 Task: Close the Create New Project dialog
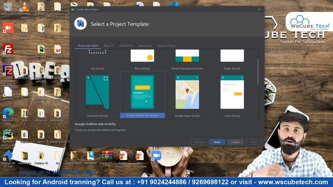point(259,9)
